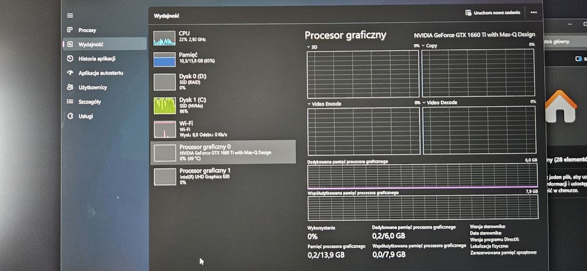Click the Video Decode usage graph
The height and width of the screenshot is (271, 587).
(479, 130)
